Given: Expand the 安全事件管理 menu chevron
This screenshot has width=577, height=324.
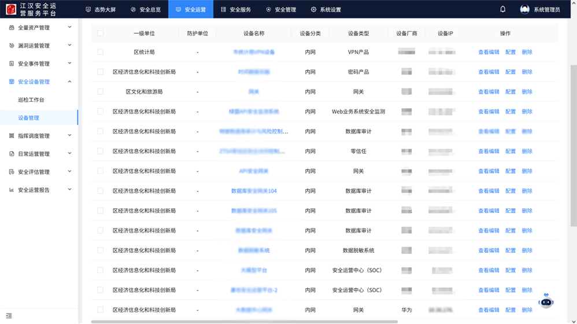Looking at the screenshot, I should pos(70,63).
